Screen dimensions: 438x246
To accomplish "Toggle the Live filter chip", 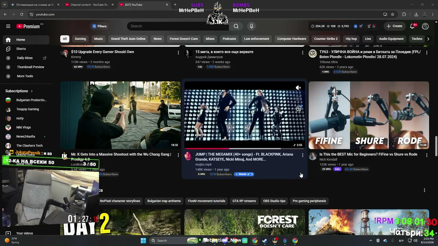I will coord(368,39).
